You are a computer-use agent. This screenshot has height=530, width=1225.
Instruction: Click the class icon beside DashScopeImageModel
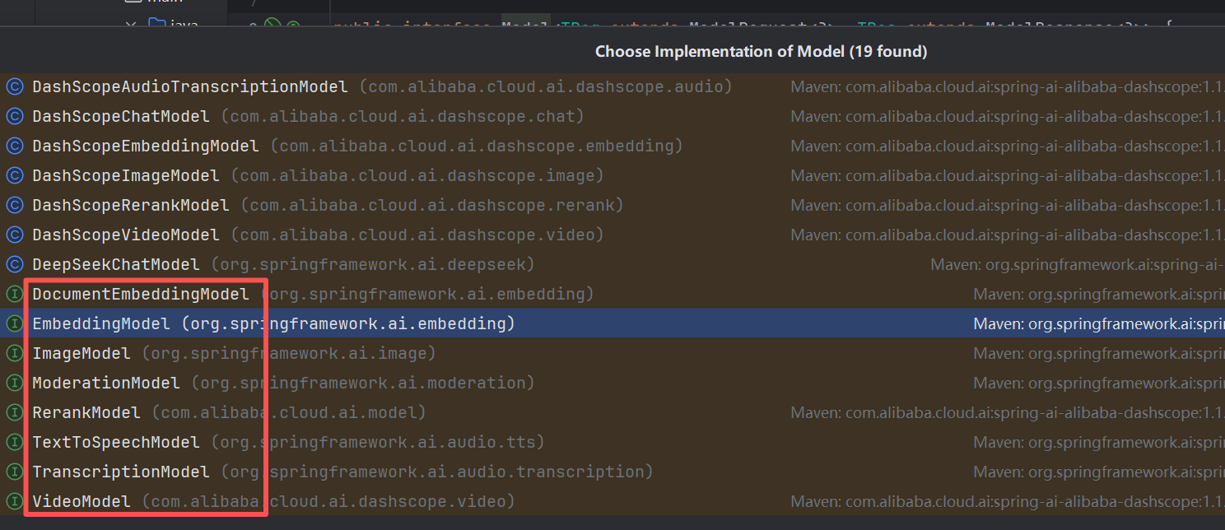click(14, 175)
